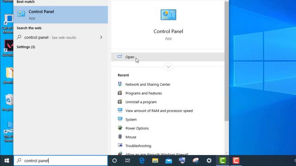Click the search results vertical scrollbar

pyautogui.click(x=227, y=61)
